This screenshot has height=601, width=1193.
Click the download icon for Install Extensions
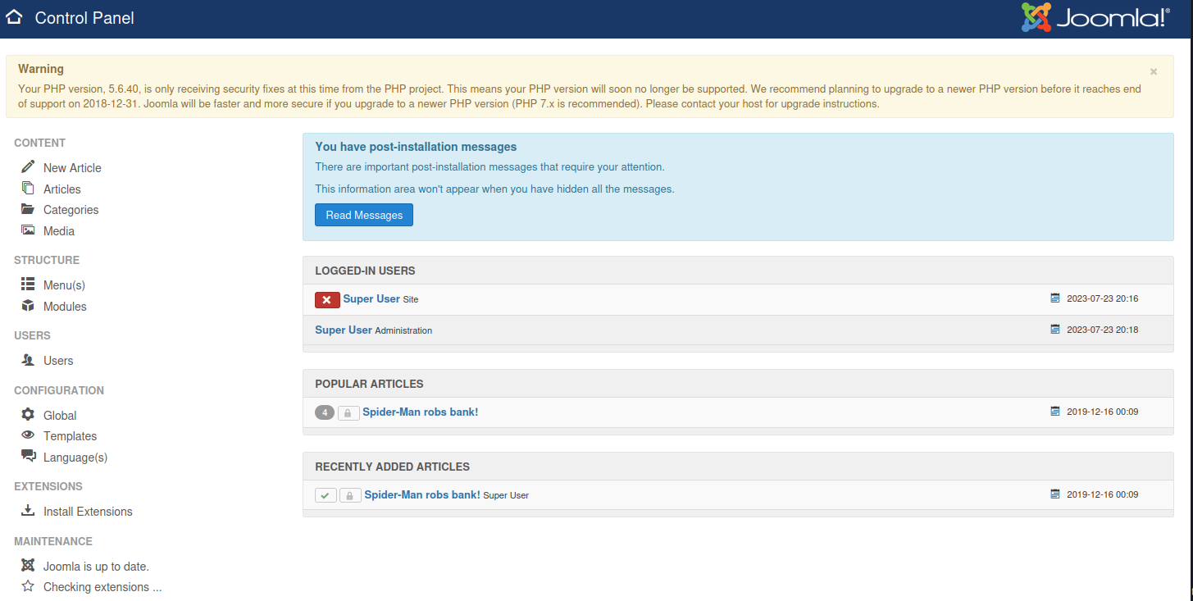28,511
